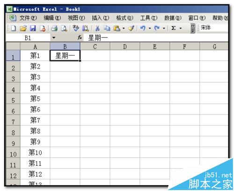Image resolution: width=234 pixels, height=191 pixels.
Task: Open the 视图(V) menu
Action: tap(76, 18)
